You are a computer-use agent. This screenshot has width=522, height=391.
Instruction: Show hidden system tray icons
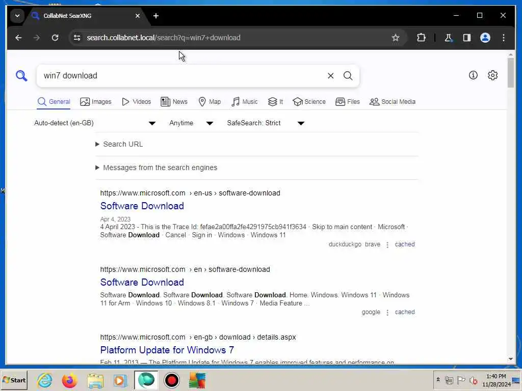point(438,379)
